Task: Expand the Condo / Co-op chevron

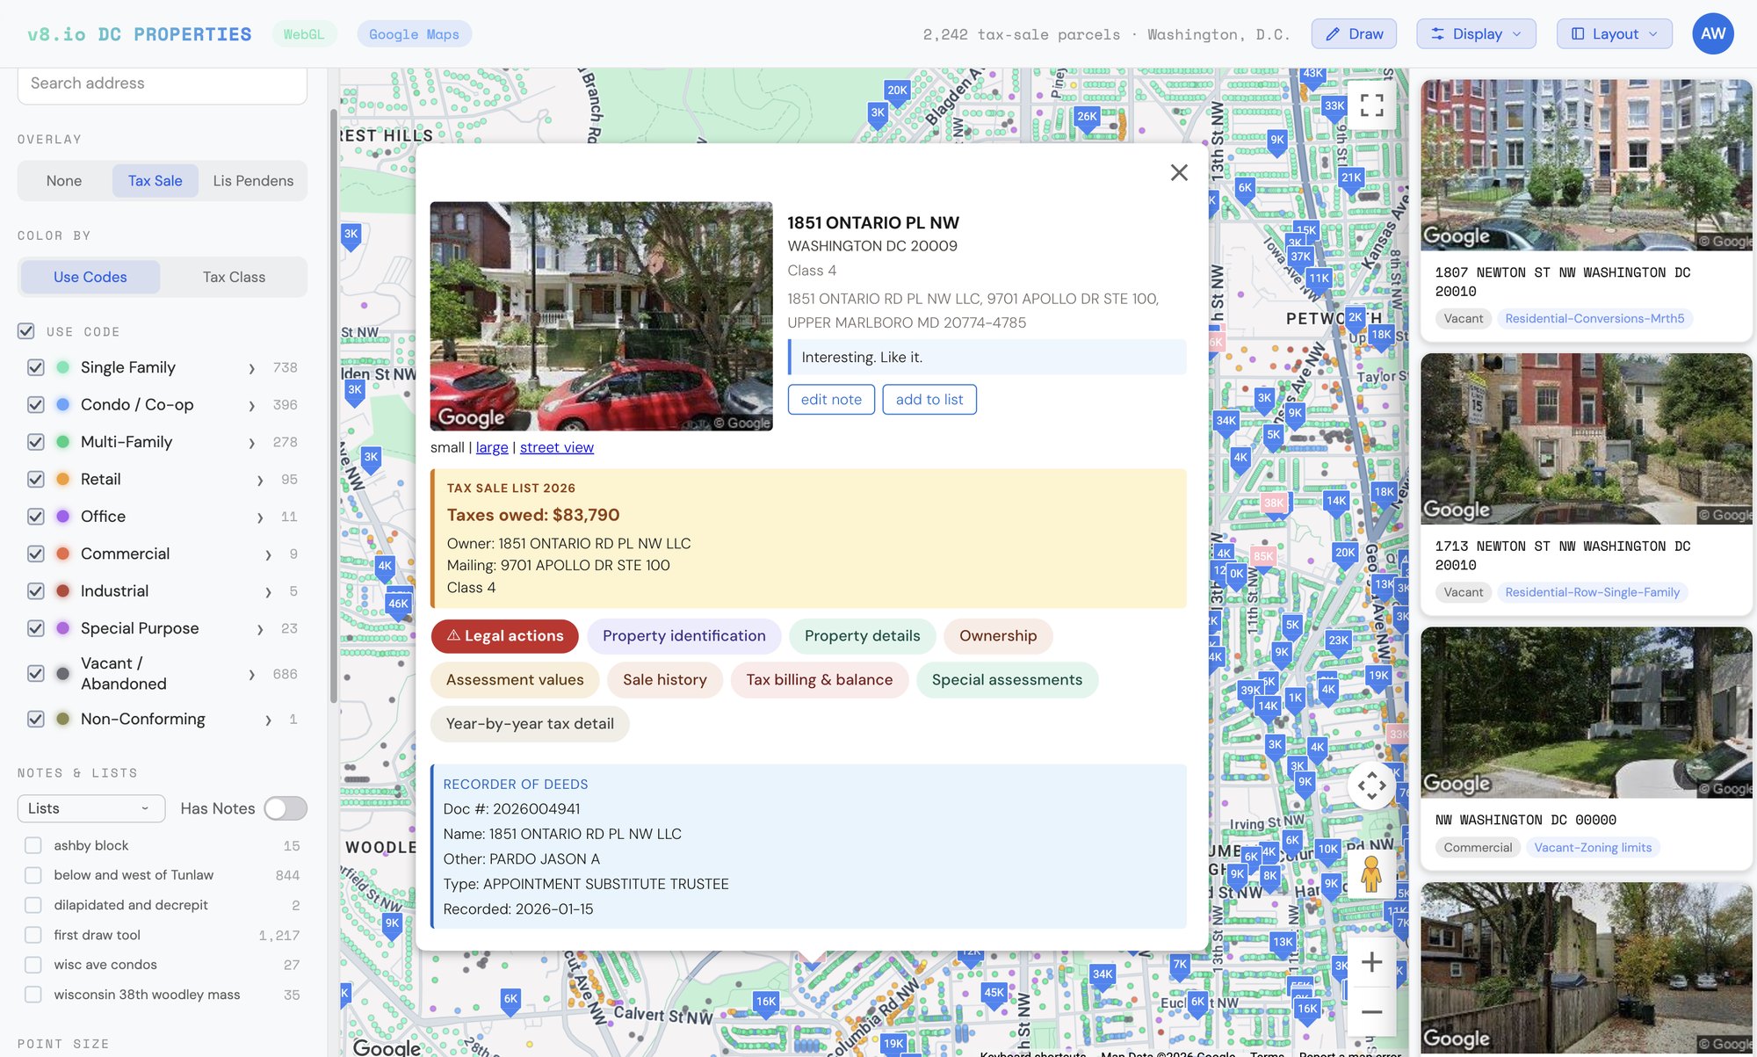Action: tap(252, 406)
